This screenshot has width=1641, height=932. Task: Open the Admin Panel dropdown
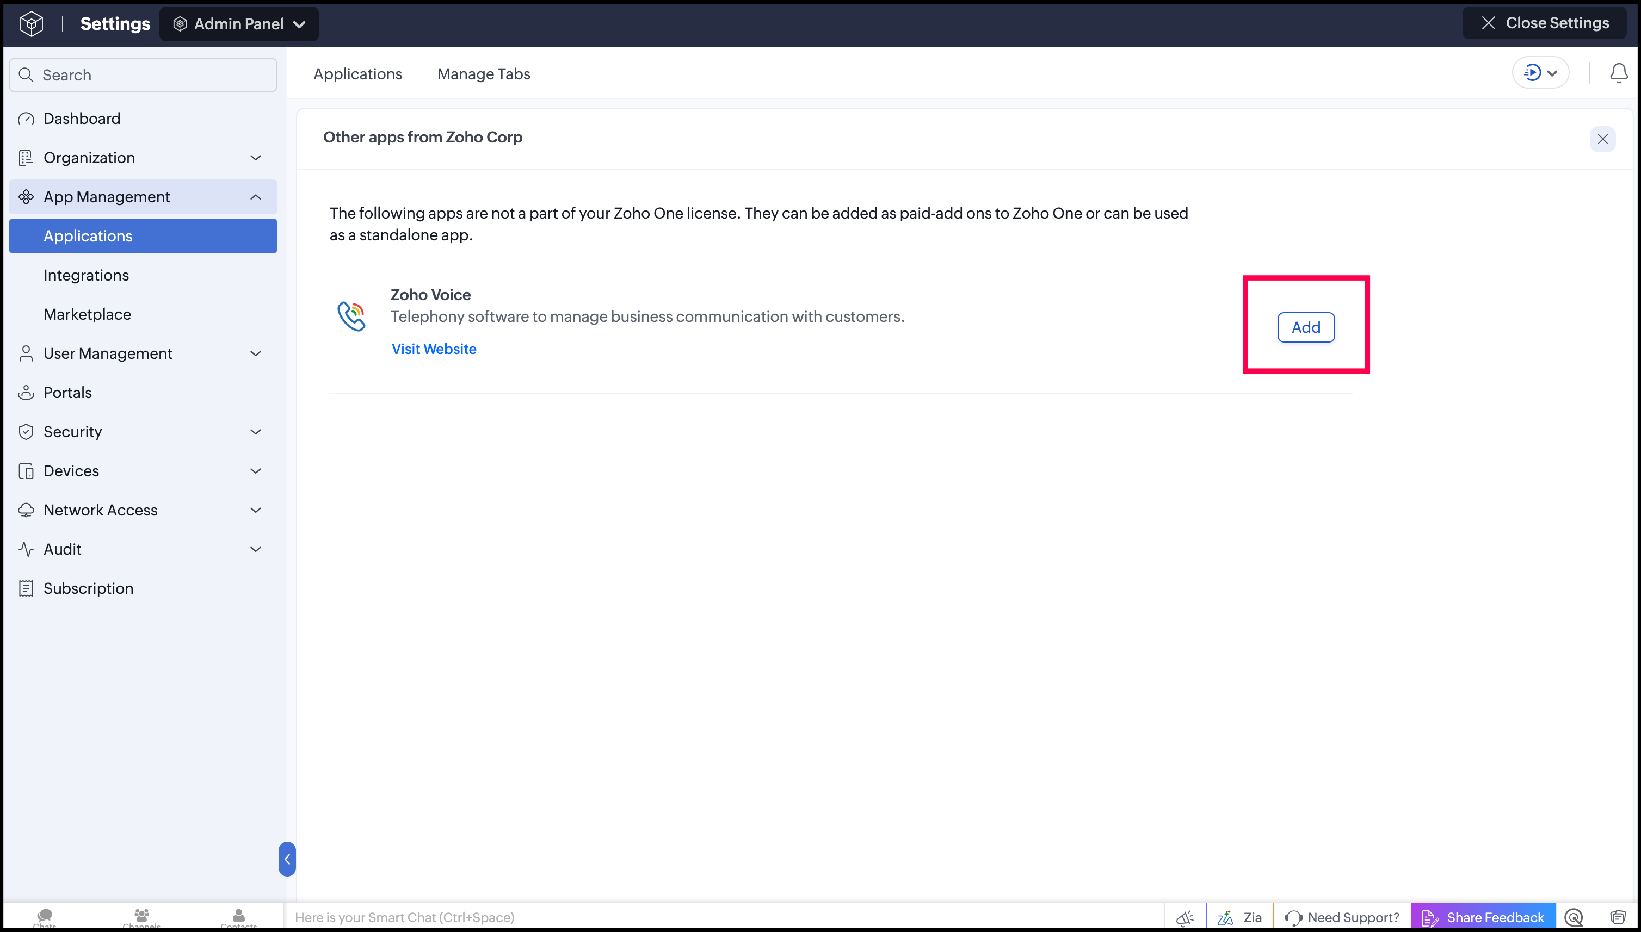239,24
